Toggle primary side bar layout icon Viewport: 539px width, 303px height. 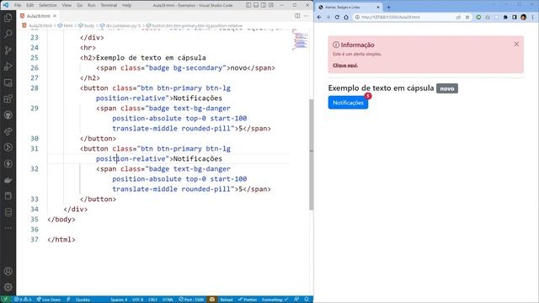tap(248, 5)
